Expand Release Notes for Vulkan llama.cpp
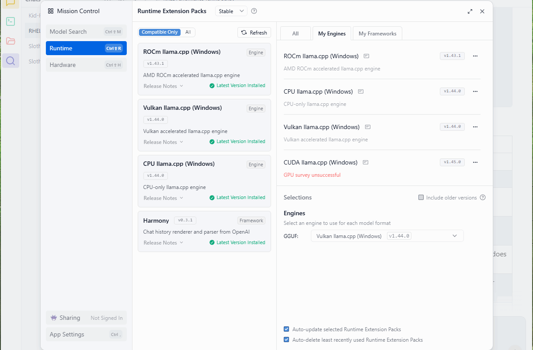This screenshot has height=350, width=533. click(x=163, y=142)
